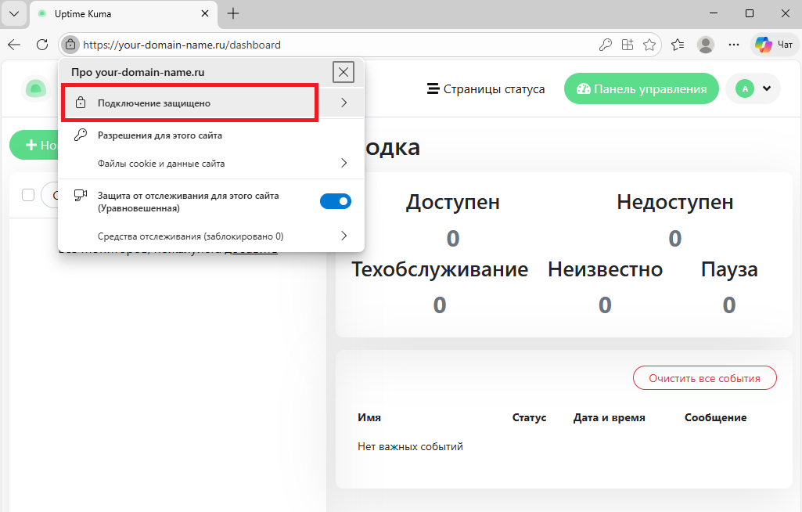Disable the tracking protection toggle
Image resolution: width=802 pixels, height=512 pixels.
click(x=335, y=201)
